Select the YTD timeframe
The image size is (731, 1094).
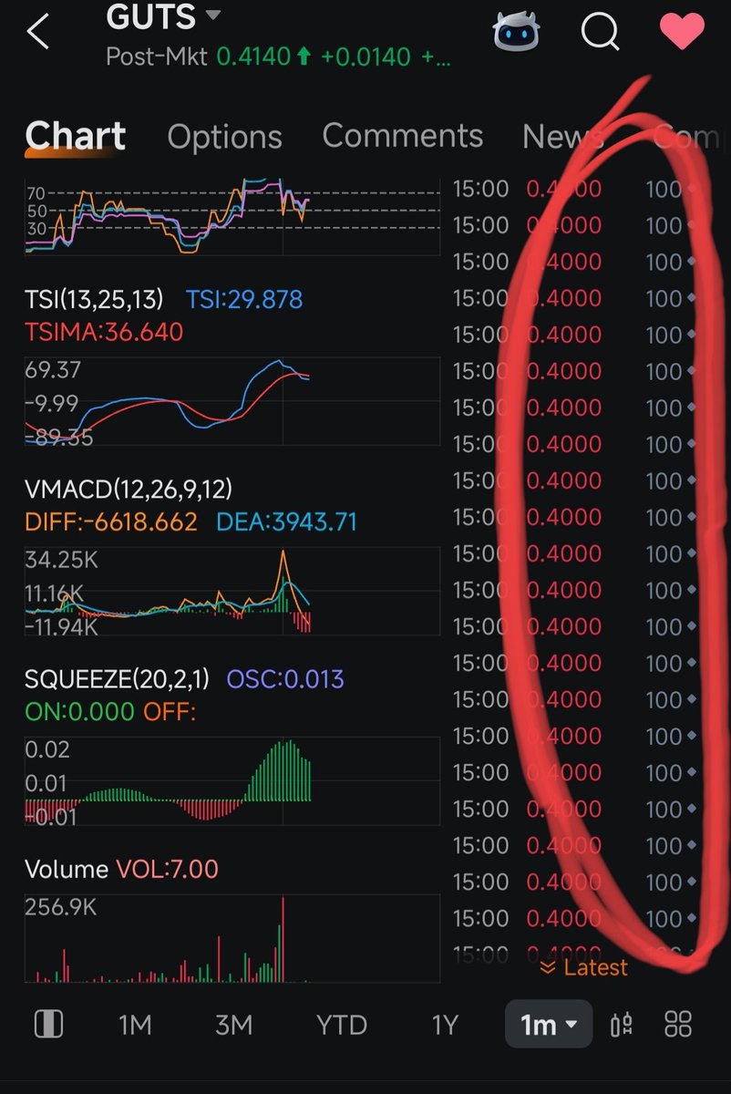pyautogui.click(x=341, y=1025)
